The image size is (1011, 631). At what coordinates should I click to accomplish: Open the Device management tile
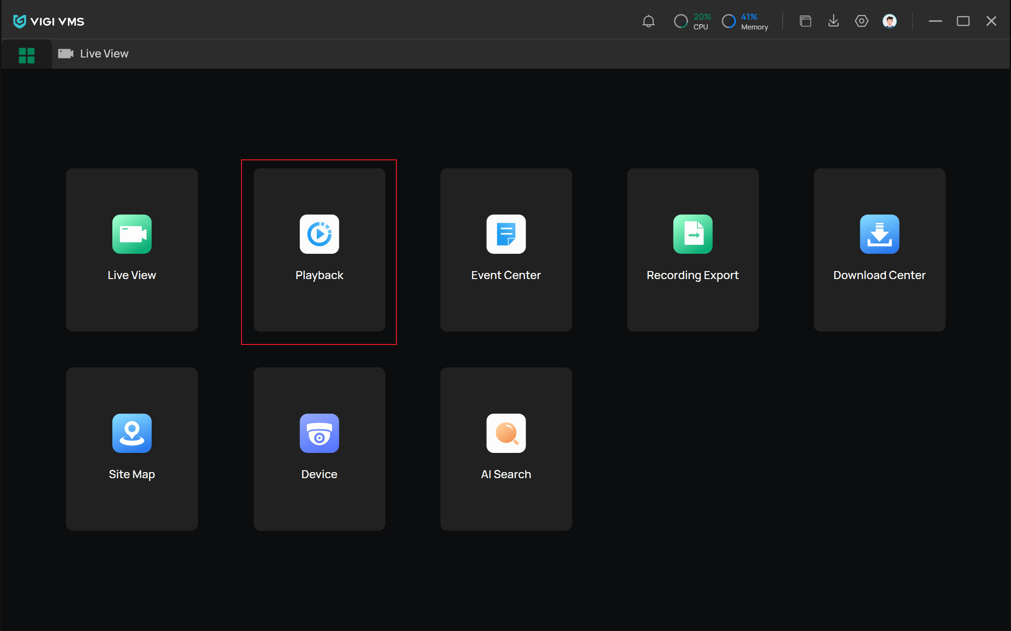point(319,448)
